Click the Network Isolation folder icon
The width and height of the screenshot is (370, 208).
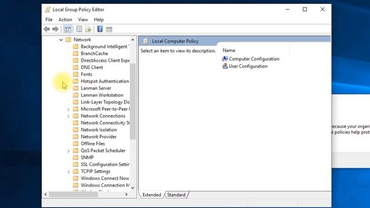76,129
